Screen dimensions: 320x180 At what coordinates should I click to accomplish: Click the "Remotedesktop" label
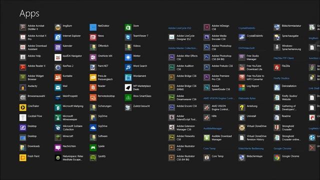coord(106,96)
